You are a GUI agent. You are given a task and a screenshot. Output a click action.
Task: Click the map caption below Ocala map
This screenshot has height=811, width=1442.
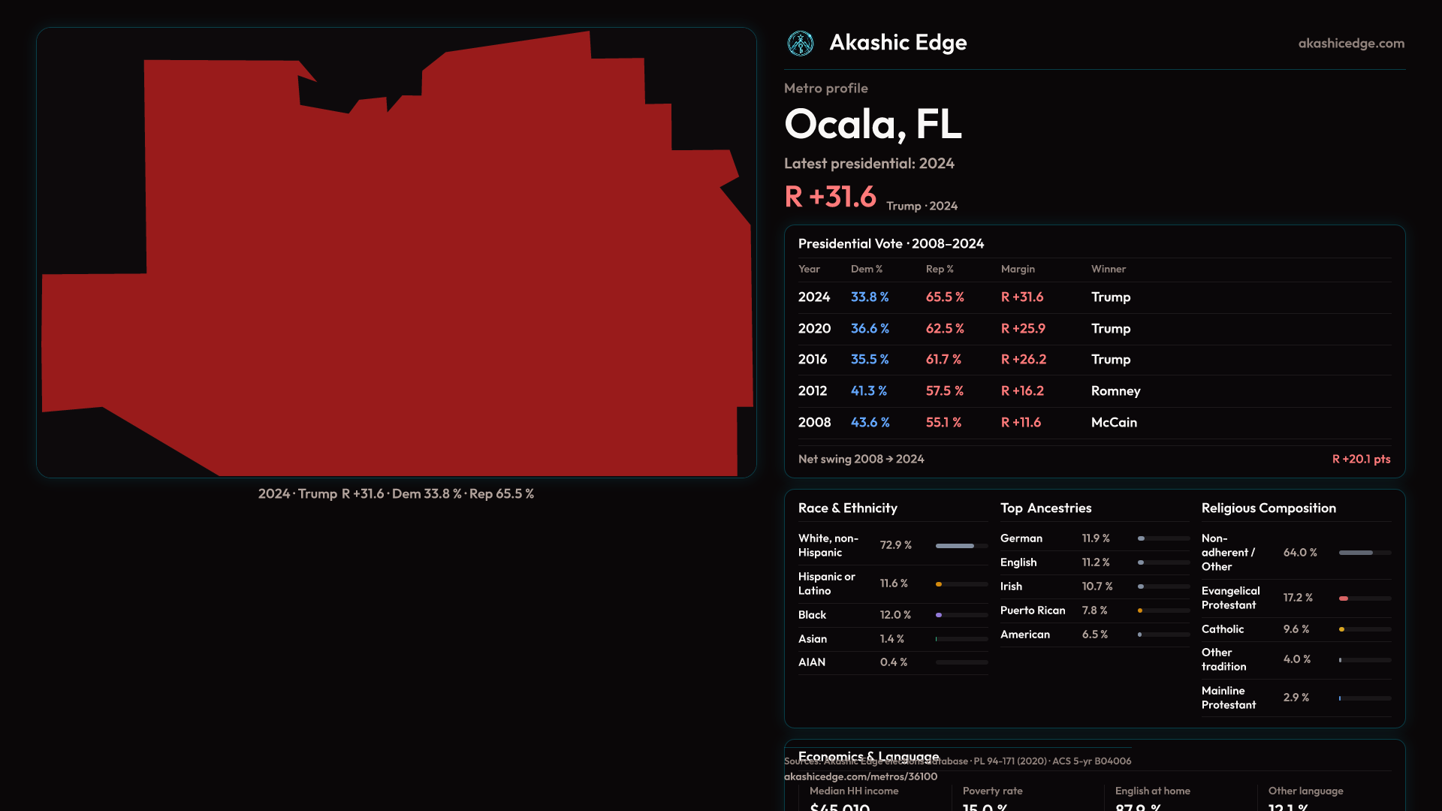pos(396,494)
